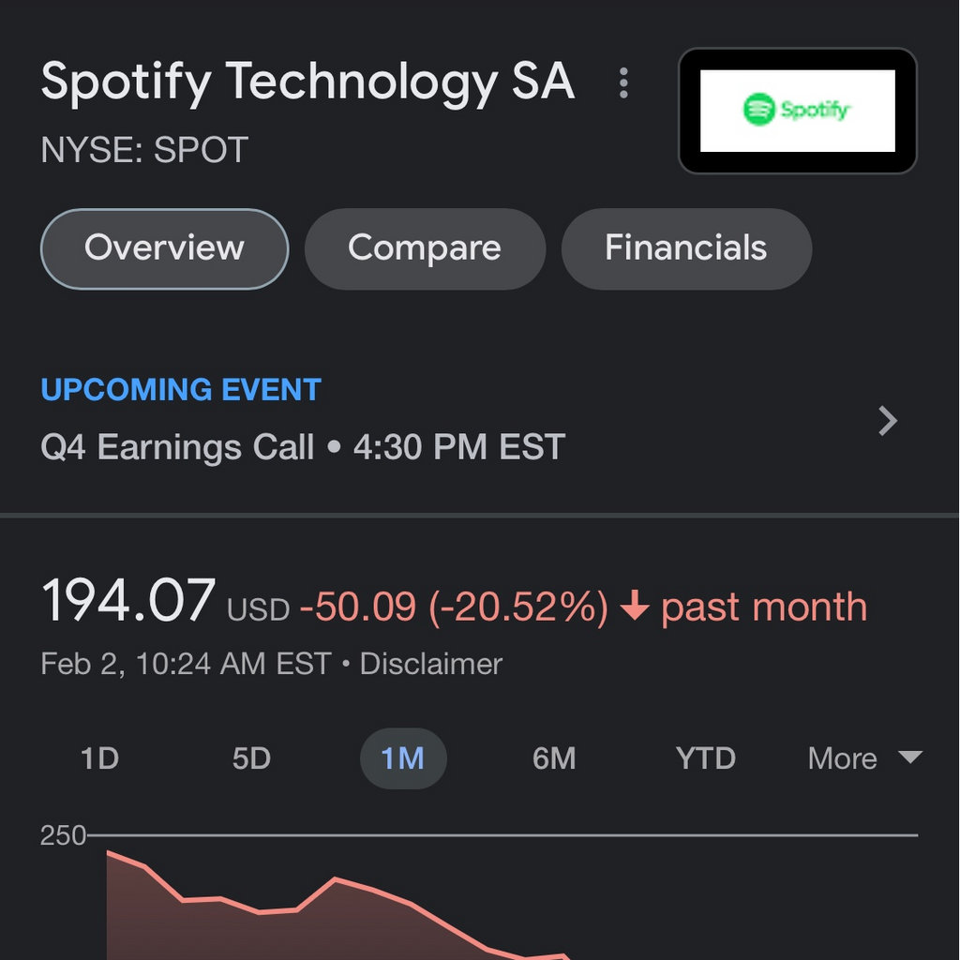The image size is (960, 960).
Task: Click the stock price chart line
Action: pyautogui.click(x=335, y=880)
